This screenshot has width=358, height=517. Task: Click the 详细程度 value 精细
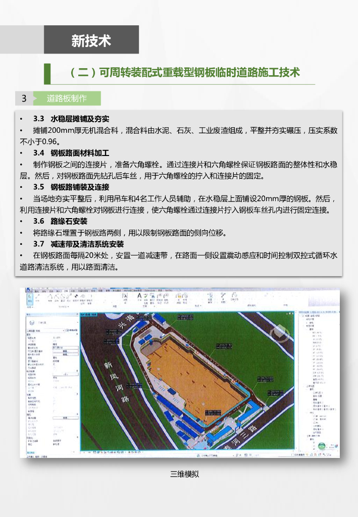pos(55,344)
